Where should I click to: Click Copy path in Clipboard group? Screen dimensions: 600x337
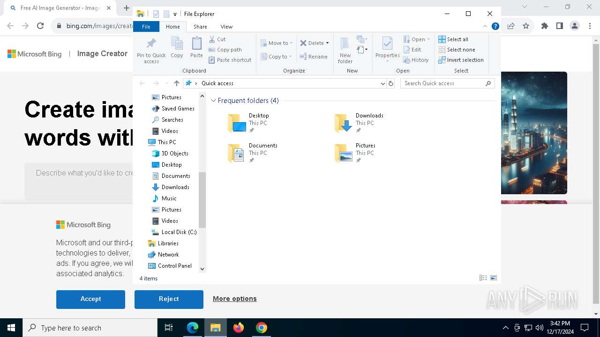pyautogui.click(x=225, y=50)
